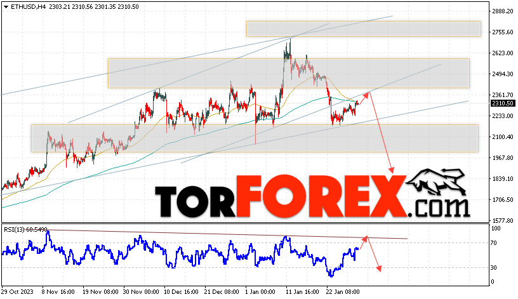Viewport: 518px width, 299px height.
Task: Click the OHLC values 2303.21 2310.56 2301.35 2310.50
Action: click(93, 6)
